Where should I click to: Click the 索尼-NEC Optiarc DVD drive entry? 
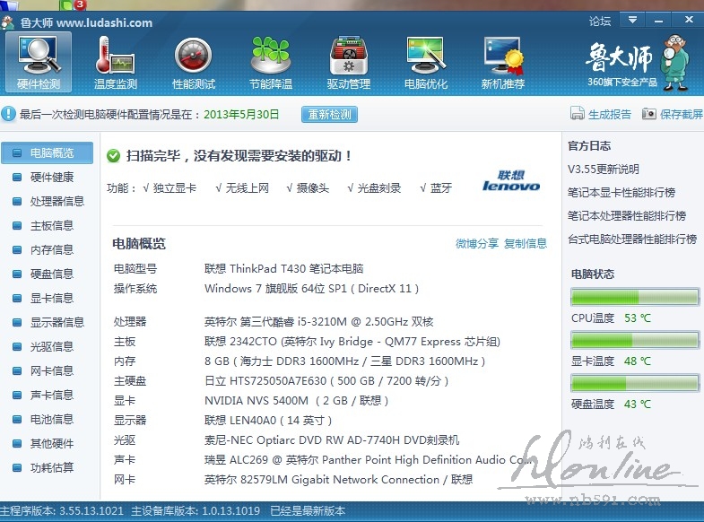(x=332, y=440)
